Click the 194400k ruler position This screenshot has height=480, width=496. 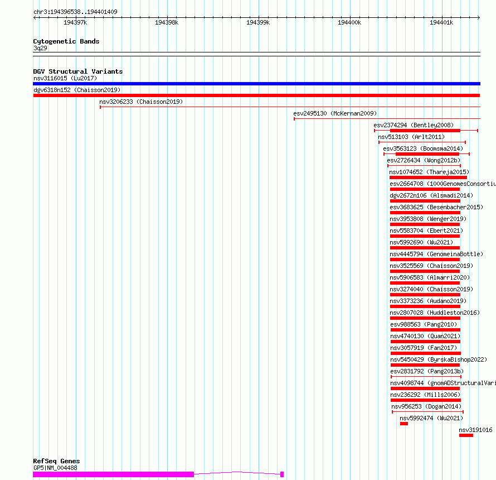(349, 22)
